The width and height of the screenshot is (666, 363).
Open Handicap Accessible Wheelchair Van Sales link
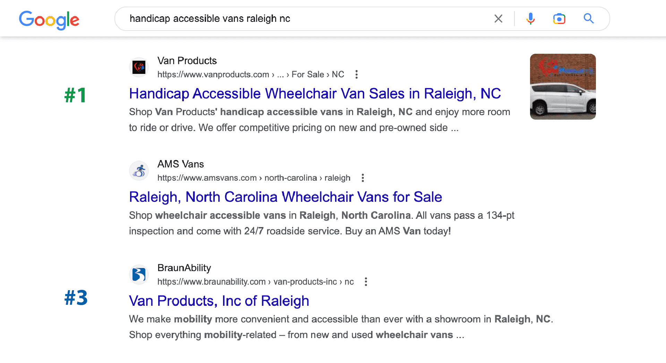pyautogui.click(x=315, y=94)
